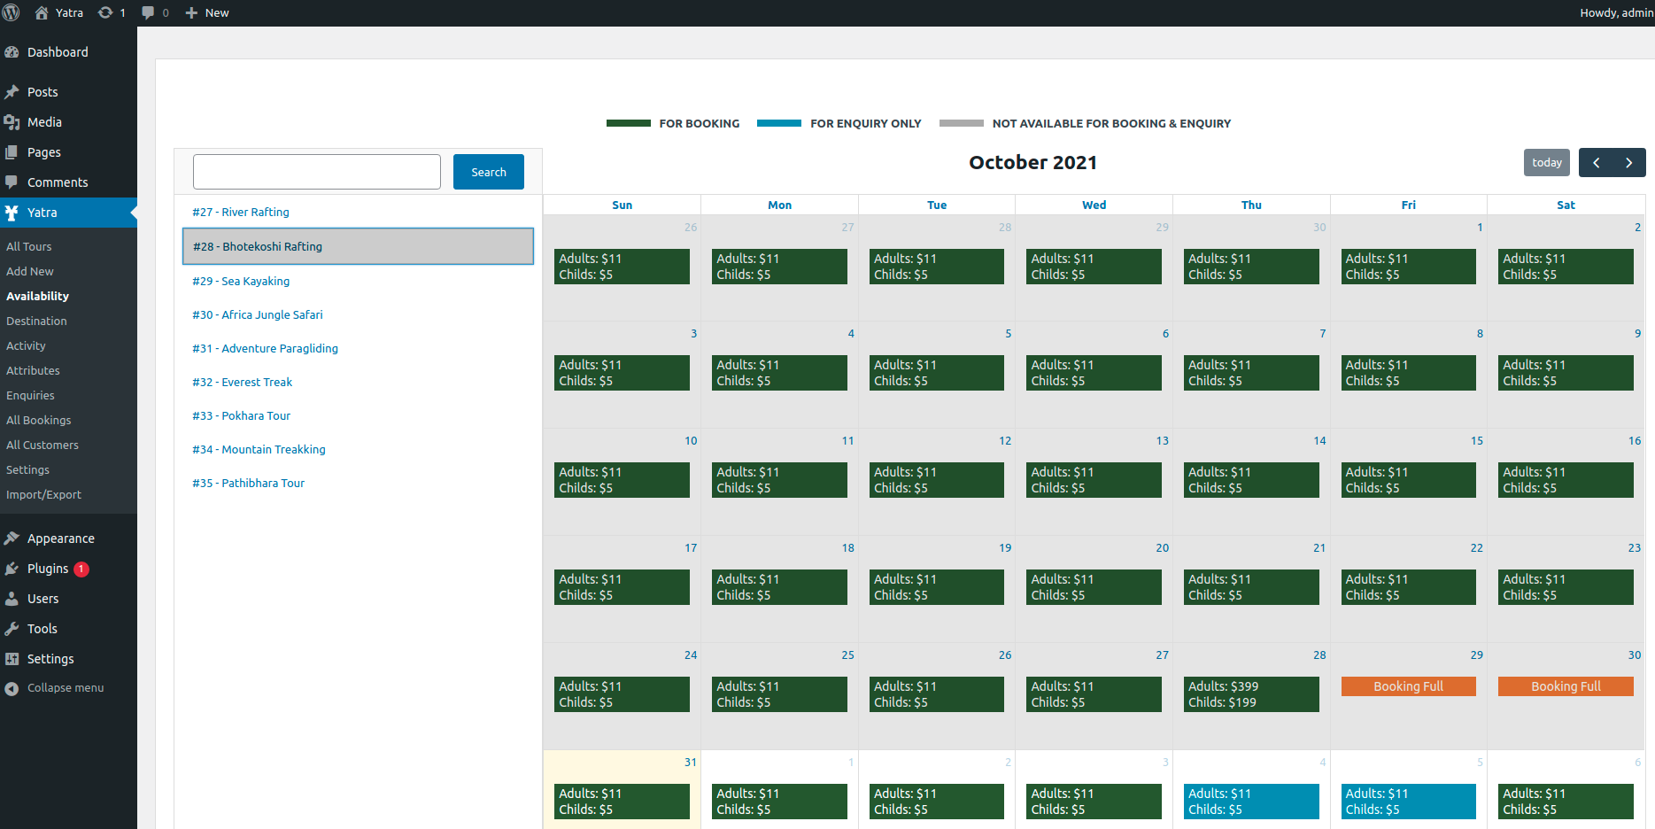This screenshot has width=1655, height=829.
Task: Click Booking Full on October 29
Action: click(1408, 686)
